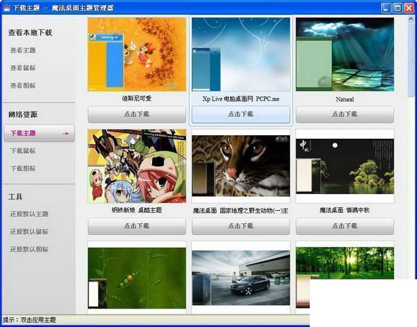The image size is (417, 327).
Task: Click the 钢铁新娘 桌酷主题 label
Action: 136,210
